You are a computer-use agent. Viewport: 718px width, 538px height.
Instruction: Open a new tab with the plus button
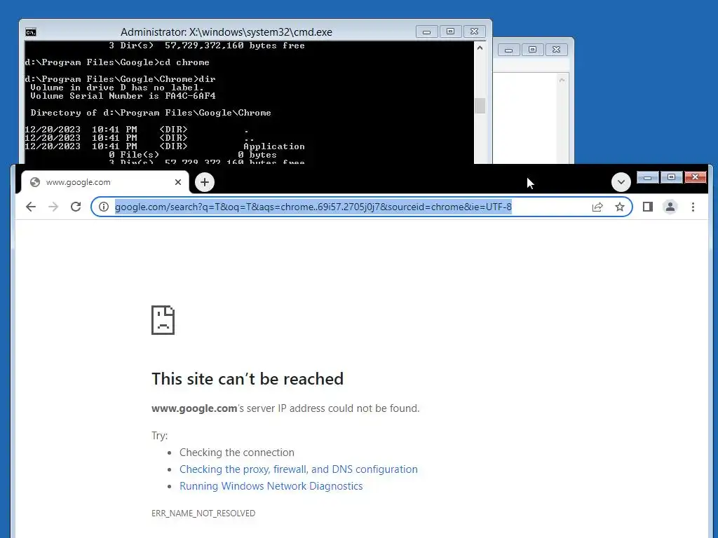[205, 183]
